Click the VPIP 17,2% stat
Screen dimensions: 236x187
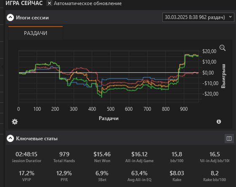click(x=27, y=176)
